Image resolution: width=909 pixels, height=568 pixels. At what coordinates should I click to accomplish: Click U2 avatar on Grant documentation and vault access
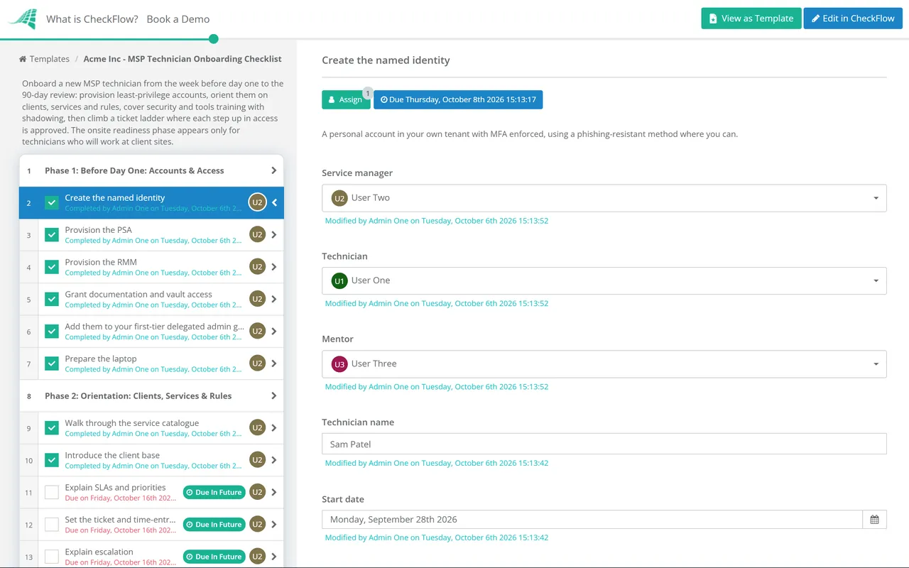click(257, 299)
